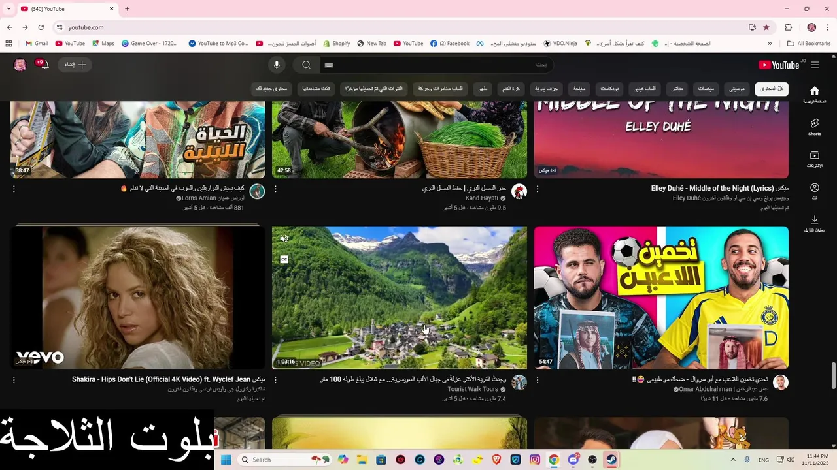This screenshot has height=470, width=837.
Task: Open the Shakira vevo video thumbnail
Action: click(x=138, y=298)
